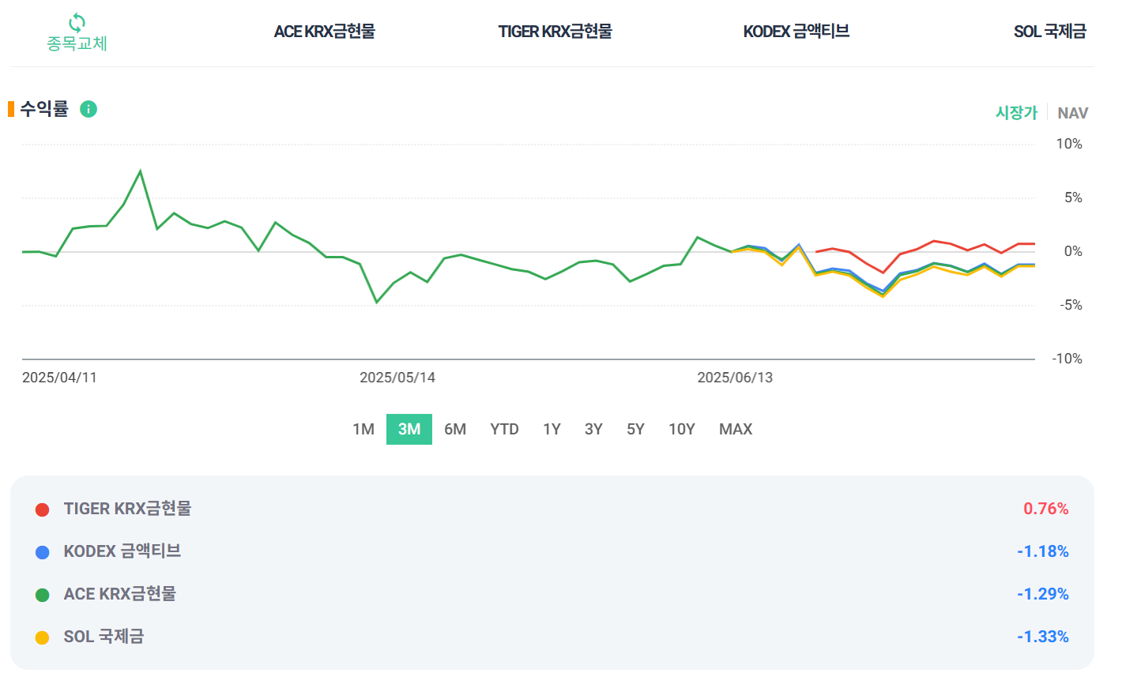
Task: Select KODEX 금액티브 column header
Action: click(x=796, y=32)
